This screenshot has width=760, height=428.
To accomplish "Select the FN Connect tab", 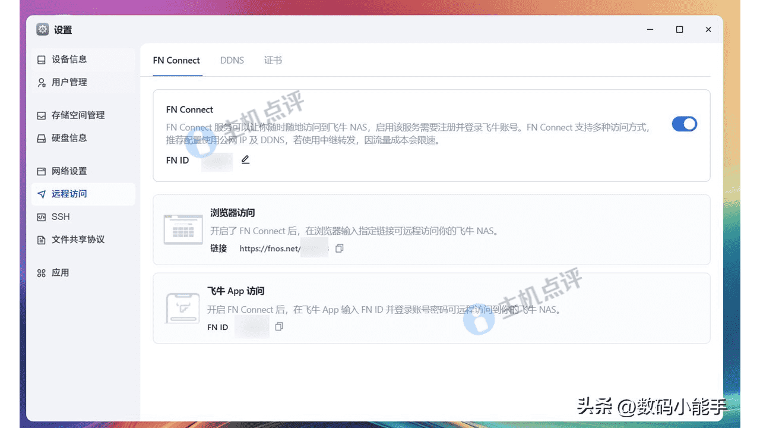I will pos(176,61).
